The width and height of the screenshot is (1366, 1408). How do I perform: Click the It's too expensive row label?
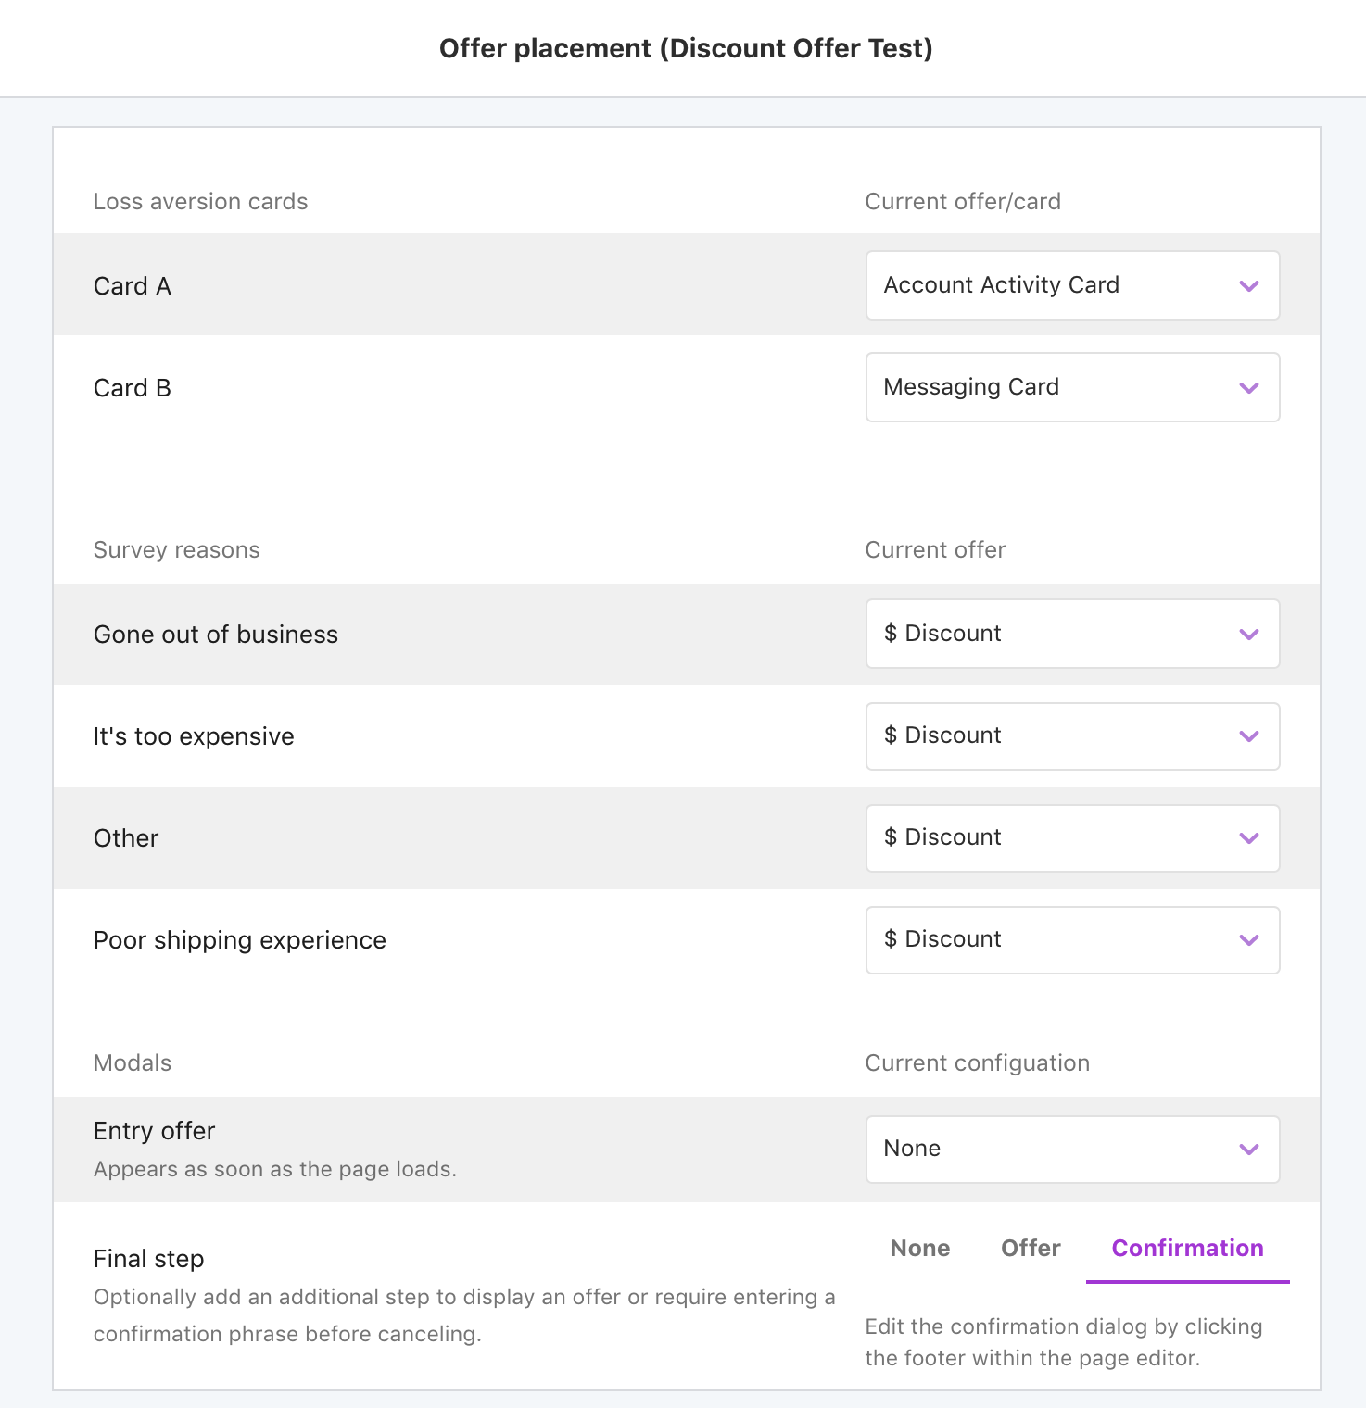pos(194,736)
